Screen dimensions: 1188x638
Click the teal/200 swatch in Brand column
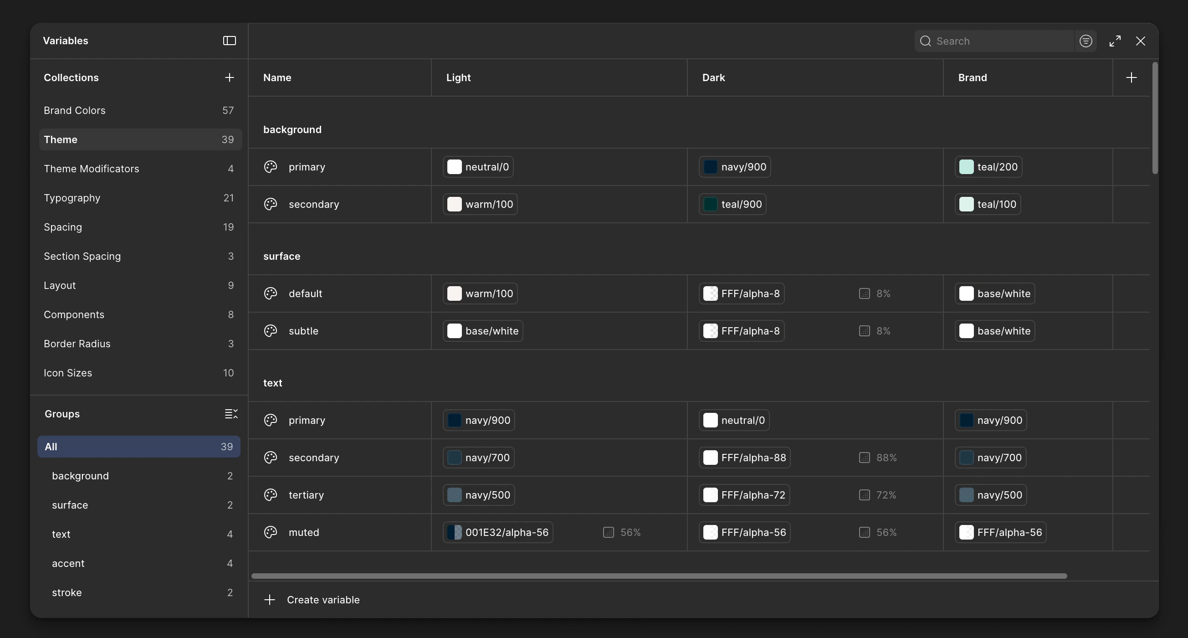point(966,166)
